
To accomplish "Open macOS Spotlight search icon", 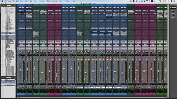I will pos(168,1).
